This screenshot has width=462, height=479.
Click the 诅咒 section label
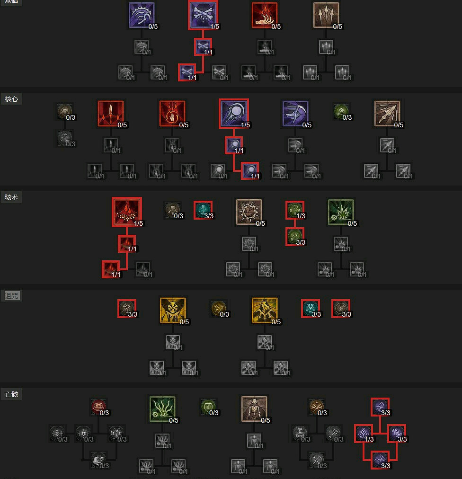[x=11, y=296]
